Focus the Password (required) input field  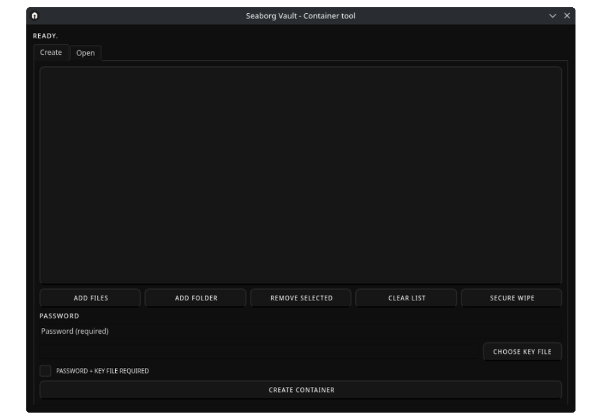pos(301,331)
